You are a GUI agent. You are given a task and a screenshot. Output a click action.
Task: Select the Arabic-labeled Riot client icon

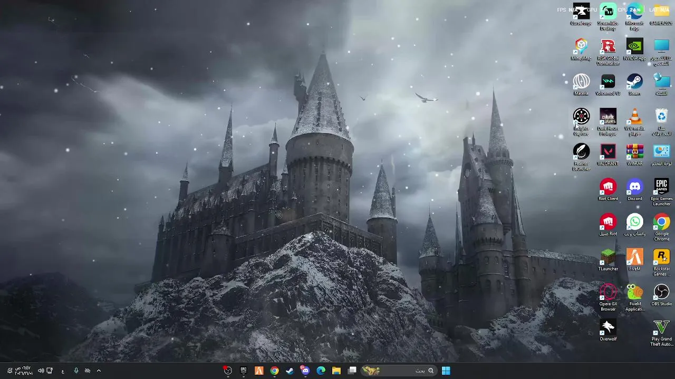[x=608, y=225]
